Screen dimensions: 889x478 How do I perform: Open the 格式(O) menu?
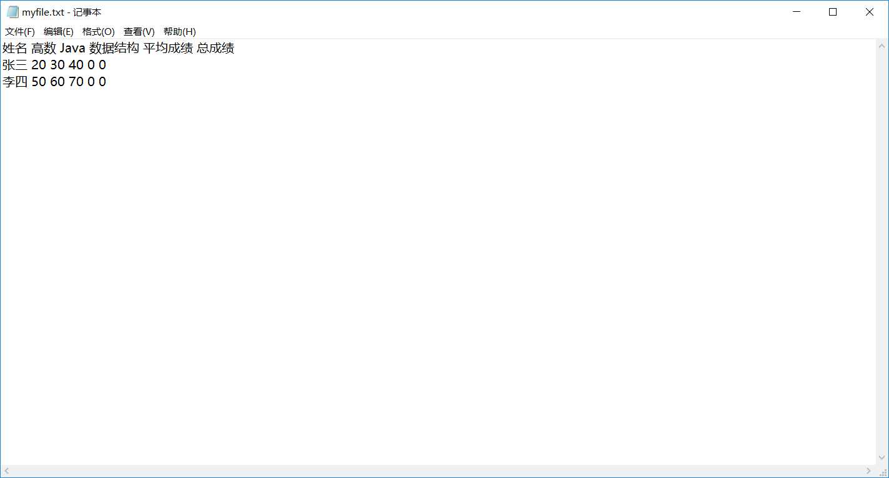click(x=99, y=32)
